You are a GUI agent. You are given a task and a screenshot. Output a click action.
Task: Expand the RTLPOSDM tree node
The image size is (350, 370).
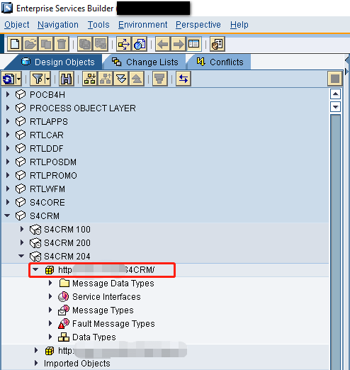coord(8,162)
